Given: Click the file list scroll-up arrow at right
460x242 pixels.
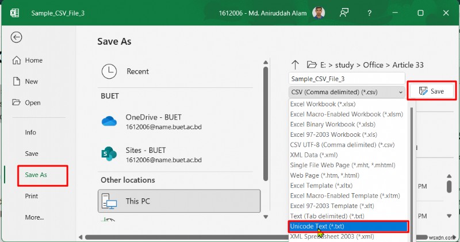Looking at the screenshot, I should coord(449,176).
